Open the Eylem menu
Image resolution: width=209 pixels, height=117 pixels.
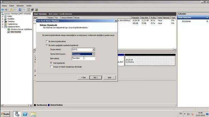tap(12, 6)
